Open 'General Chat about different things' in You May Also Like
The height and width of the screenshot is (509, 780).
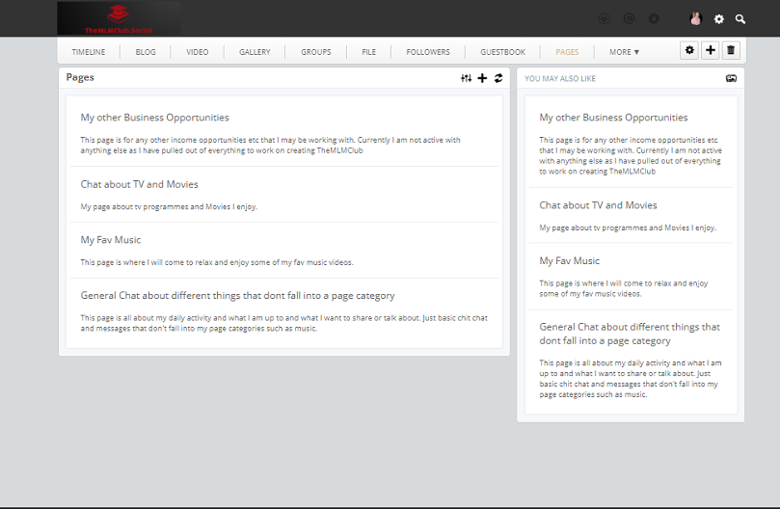coord(630,334)
